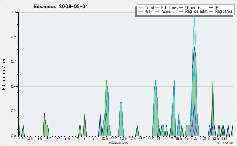Click the y-axis label 'Ediciones/min'
Screen dimensions: 237x146
(4, 74)
